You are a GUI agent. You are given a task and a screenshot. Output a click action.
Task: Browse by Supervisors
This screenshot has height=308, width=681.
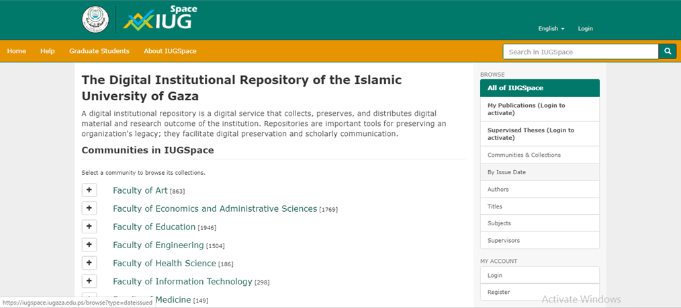[x=540, y=240]
